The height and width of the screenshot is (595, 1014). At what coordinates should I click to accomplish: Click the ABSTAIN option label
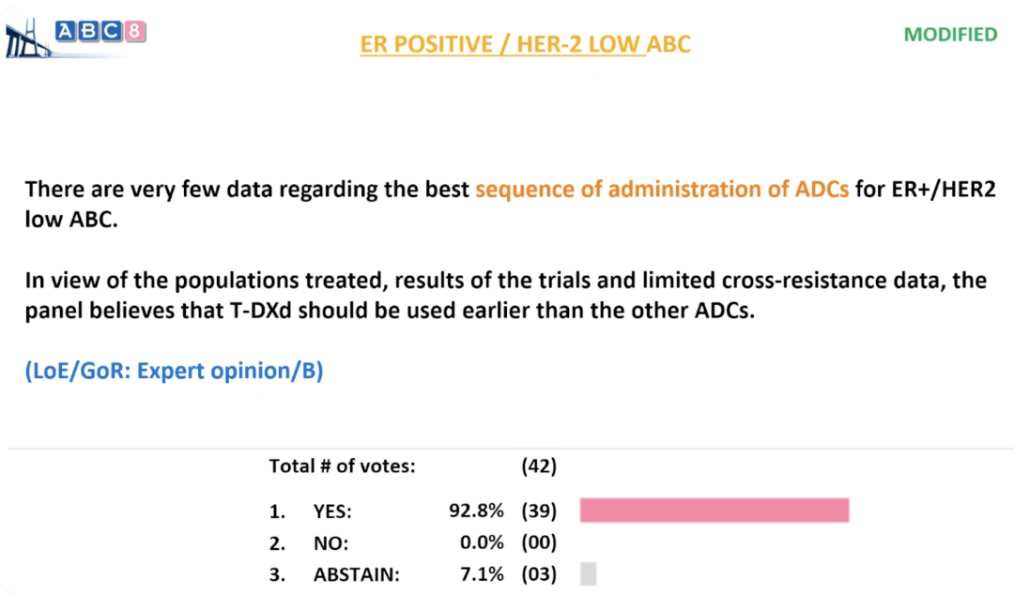[357, 574]
